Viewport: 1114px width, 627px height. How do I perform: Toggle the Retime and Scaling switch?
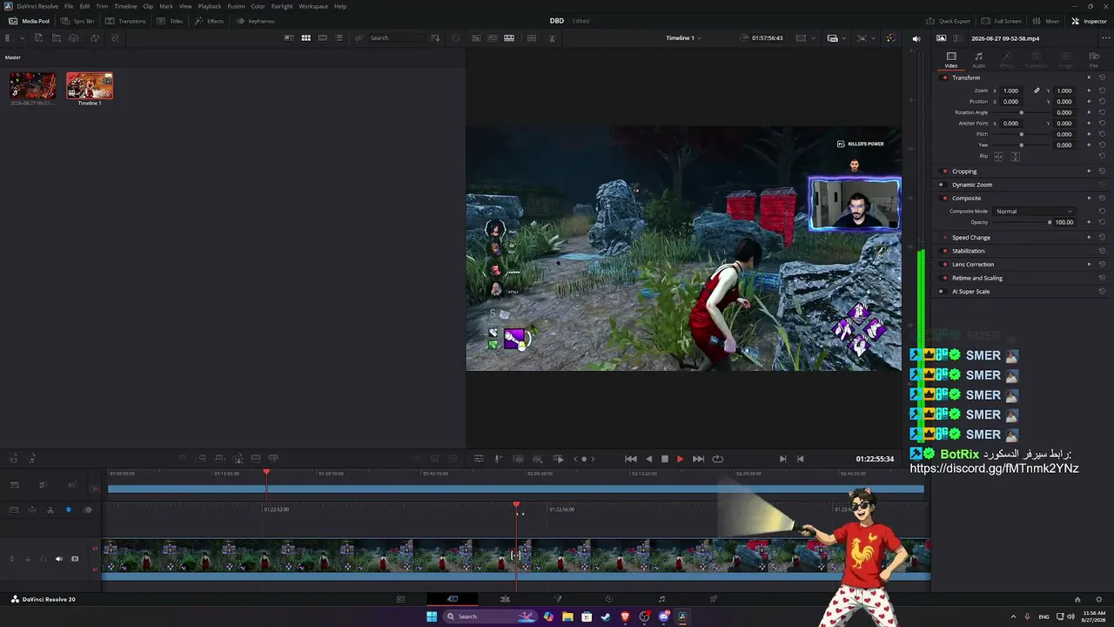[x=944, y=278]
